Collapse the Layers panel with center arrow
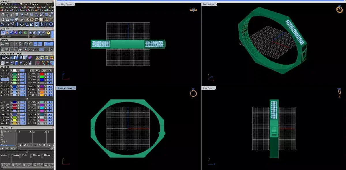The image size is (346, 170). pyautogui.click(x=27, y=98)
